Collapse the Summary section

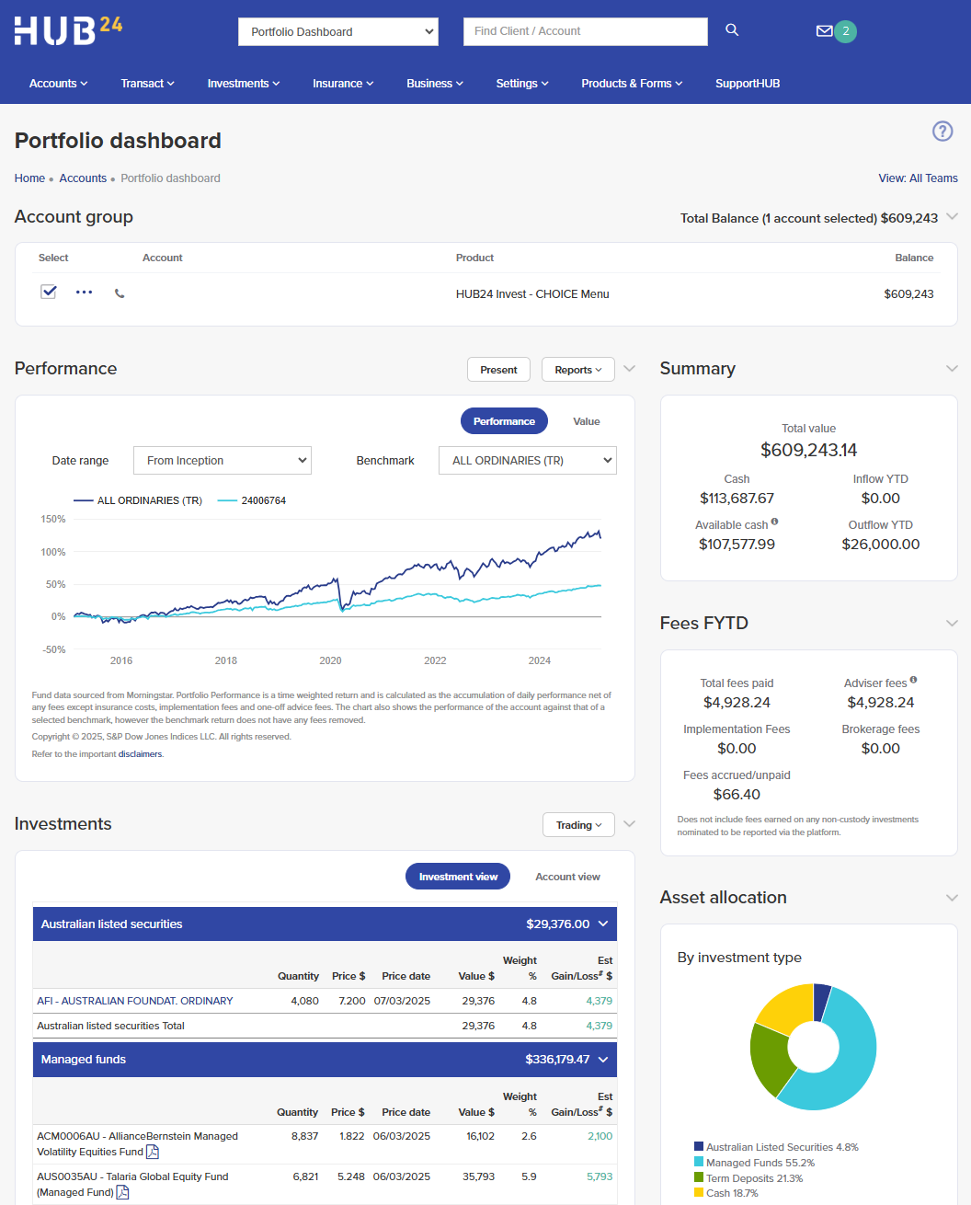pos(952,369)
